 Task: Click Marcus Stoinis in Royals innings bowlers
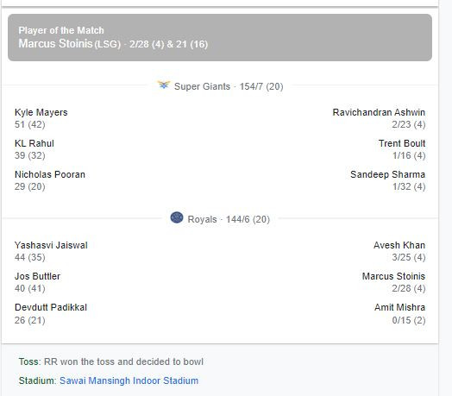393,276
